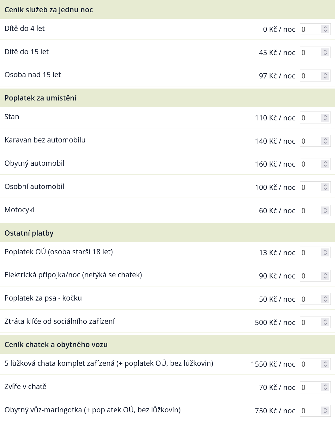Increase the Obytný vůz-maringotka count
Screen dimensions: 336x424
[325, 409]
